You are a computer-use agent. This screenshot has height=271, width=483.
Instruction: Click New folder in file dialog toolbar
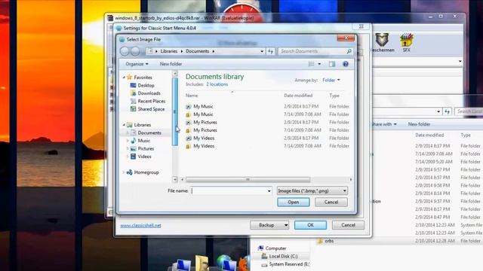(x=171, y=64)
